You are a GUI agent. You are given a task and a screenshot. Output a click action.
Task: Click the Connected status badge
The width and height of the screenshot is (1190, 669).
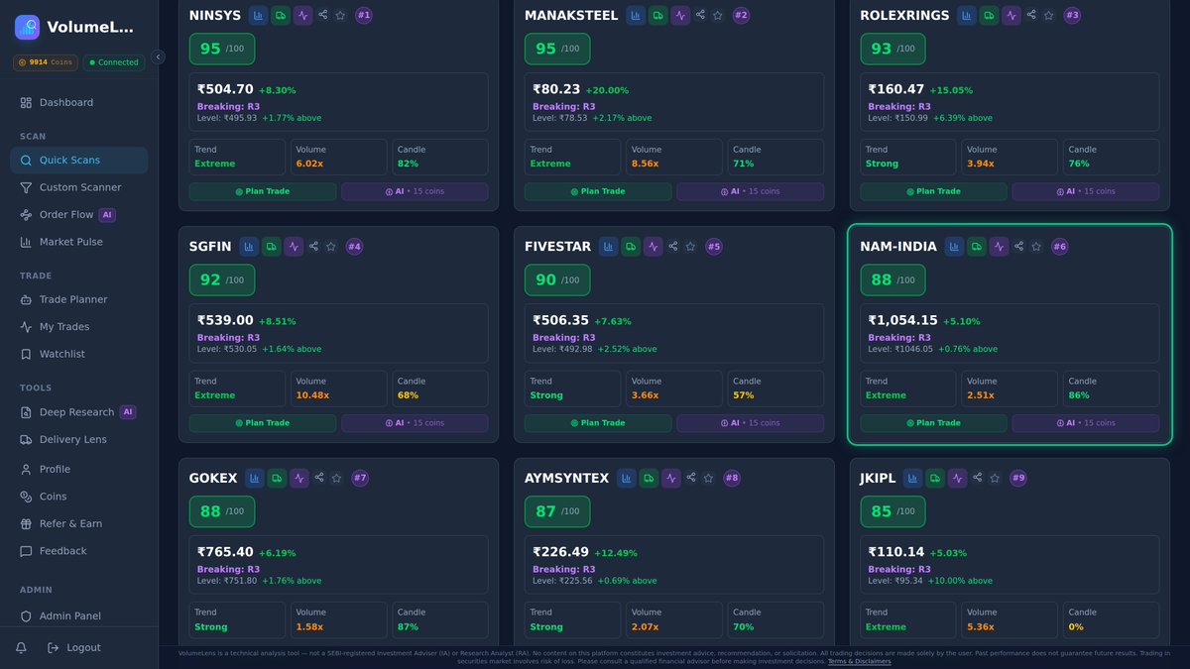[114, 62]
